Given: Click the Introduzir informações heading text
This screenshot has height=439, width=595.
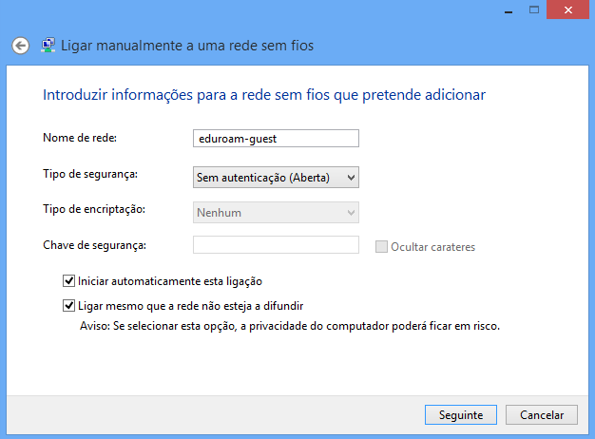Looking at the screenshot, I should click(x=264, y=95).
